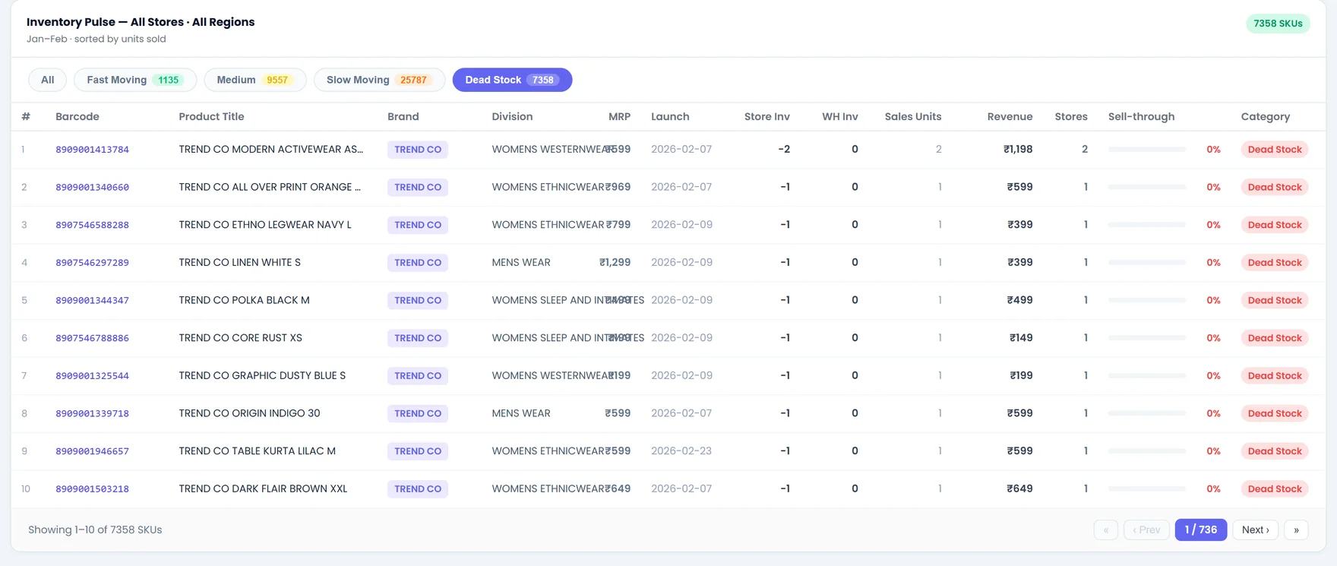Select 'TREND CO POLKA BLACK M' title
The image size is (1337, 566).
click(244, 300)
